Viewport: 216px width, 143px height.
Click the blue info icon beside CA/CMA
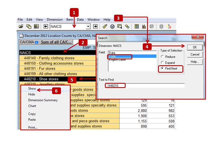[36, 42]
